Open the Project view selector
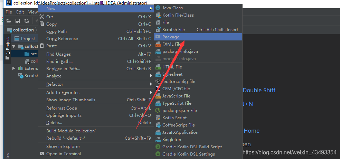 (x=25, y=39)
